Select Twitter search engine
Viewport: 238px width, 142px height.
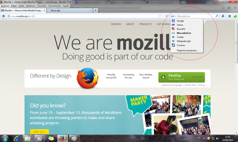[187, 37]
